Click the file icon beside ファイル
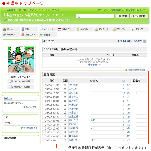 tap(115, 29)
